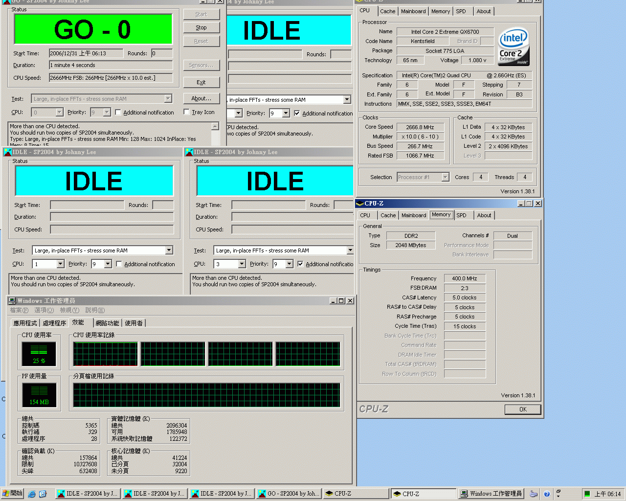Uncheck Additional notification in CPU 3 IDLE window
Screen dimensions: 626x501
pyautogui.click(x=300, y=264)
